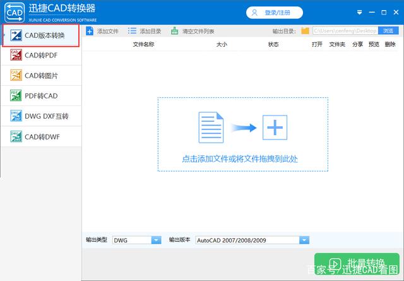Click the 状态 column header
This screenshot has height=281, width=404.
(x=273, y=44)
